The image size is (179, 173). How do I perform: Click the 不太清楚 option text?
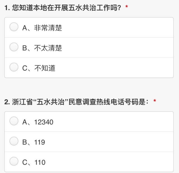coord(48,48)
